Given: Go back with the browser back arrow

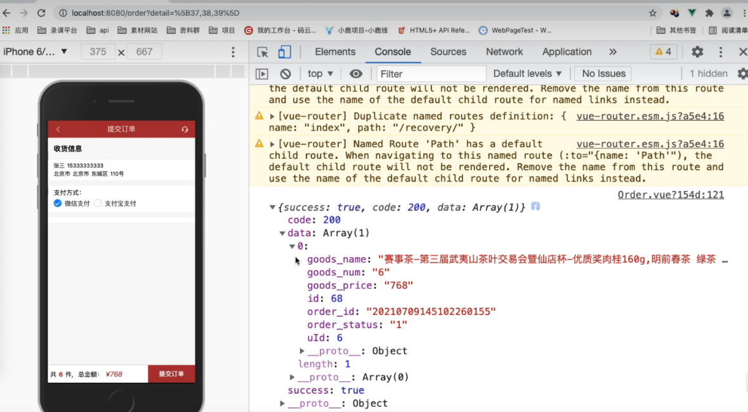Looking at the screenshot, I should pos(7,13).
